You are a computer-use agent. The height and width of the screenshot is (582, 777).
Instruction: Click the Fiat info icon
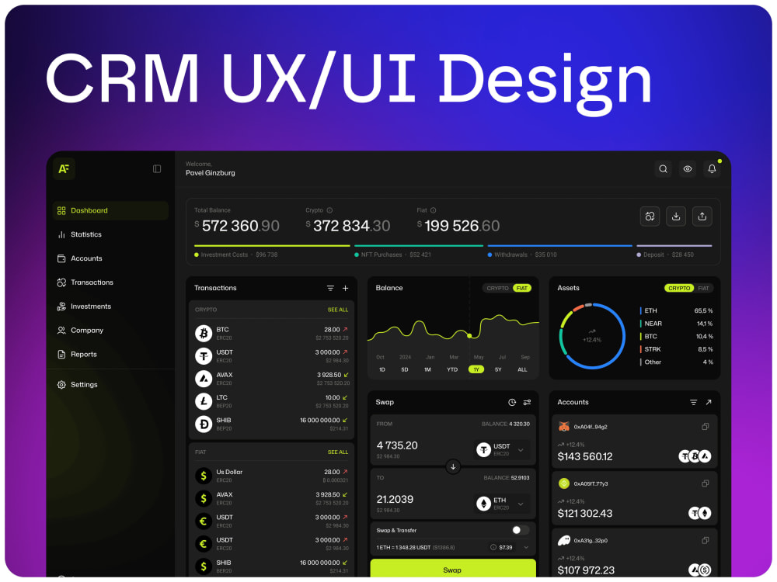[x=433, y=210]
